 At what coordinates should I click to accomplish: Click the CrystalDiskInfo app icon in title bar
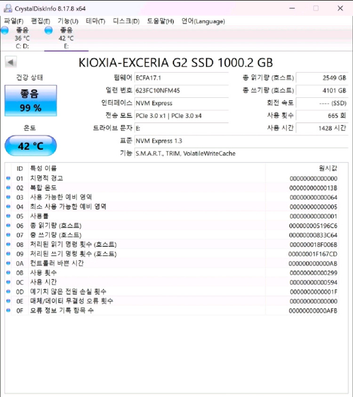tap(8, 8)
